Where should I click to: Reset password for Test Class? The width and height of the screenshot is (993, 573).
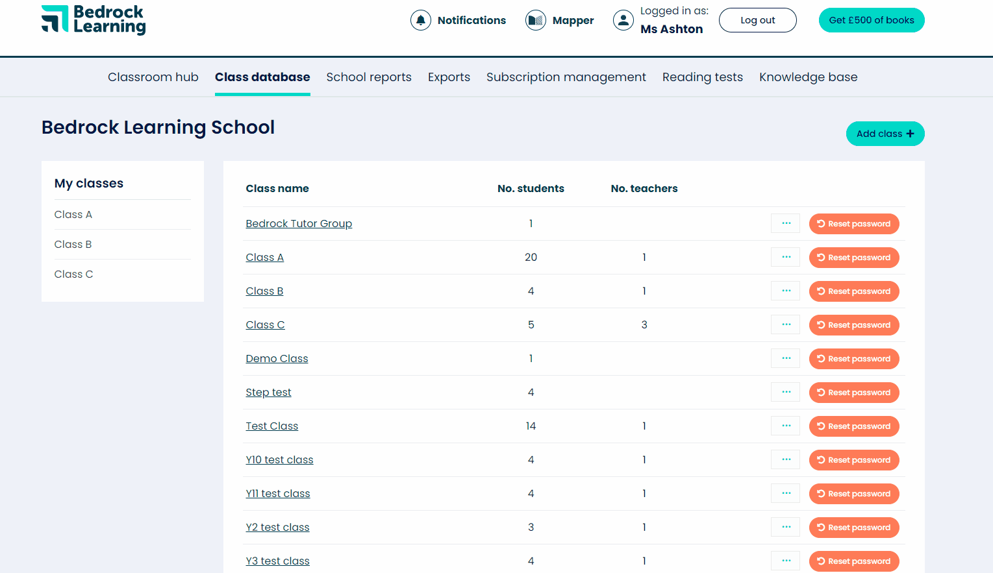pyautogui.click(x=854, y=426)
